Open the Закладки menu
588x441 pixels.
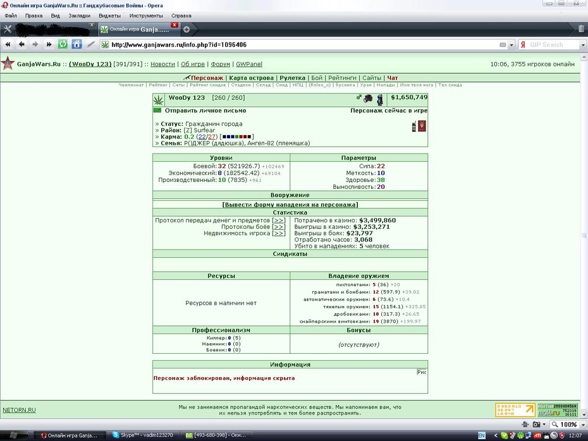click(x=79, y=16)
